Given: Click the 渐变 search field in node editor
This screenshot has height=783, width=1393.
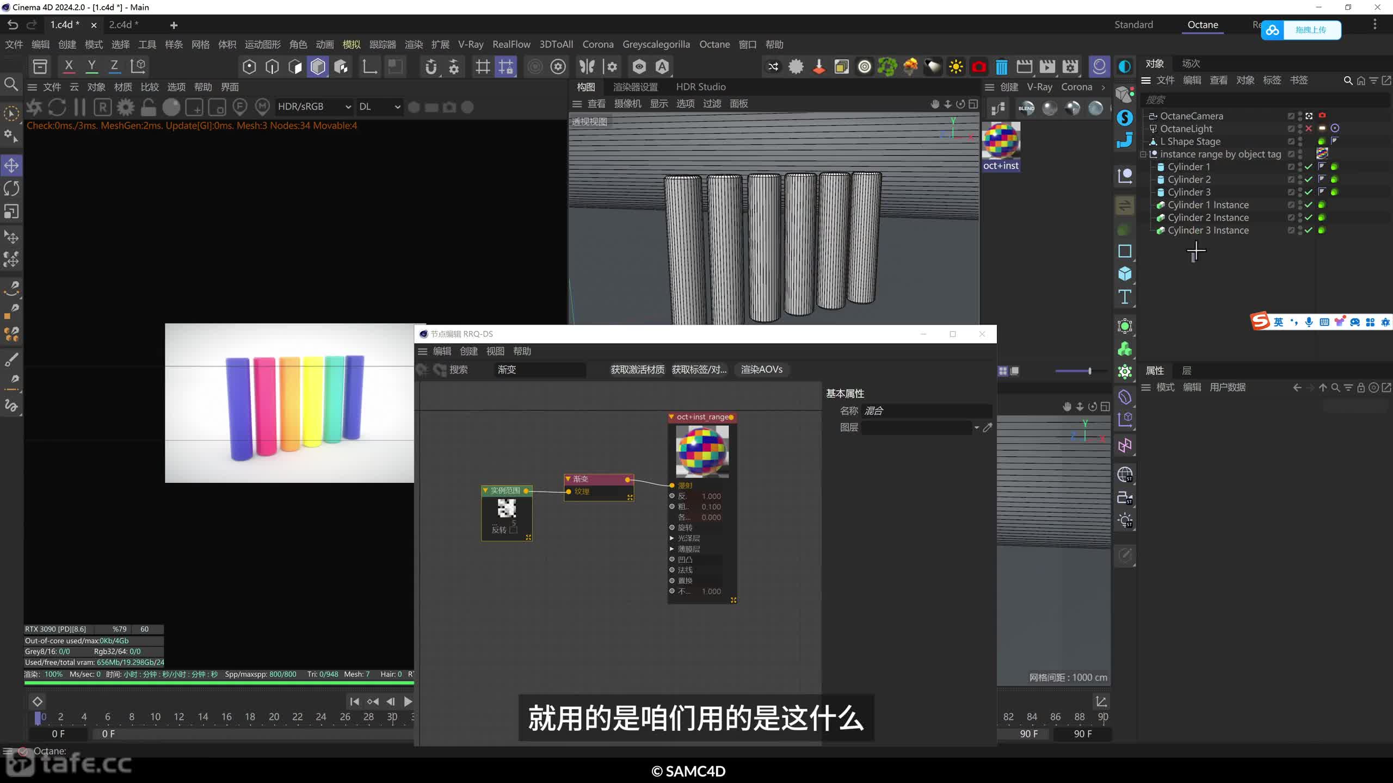Looking at the screenshot, I should 540,370.
